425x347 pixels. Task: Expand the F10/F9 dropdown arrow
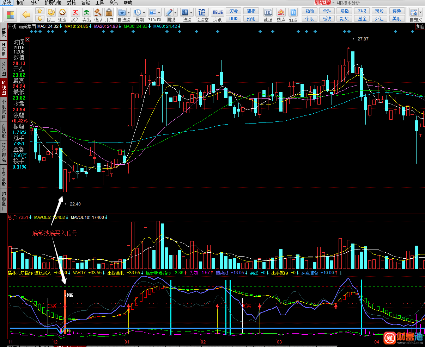tap(159, 13)
